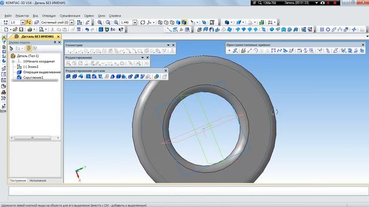Zoom to fit magnifier icon

coord(100,22)
